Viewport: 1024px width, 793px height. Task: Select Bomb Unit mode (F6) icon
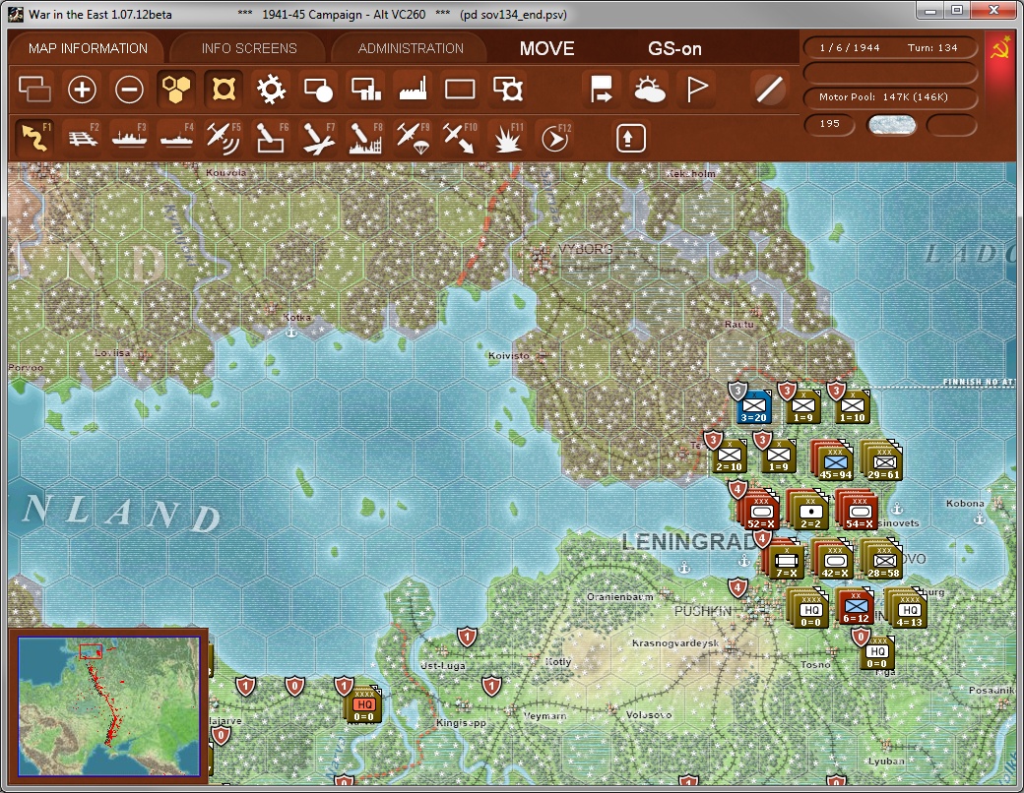271,138
